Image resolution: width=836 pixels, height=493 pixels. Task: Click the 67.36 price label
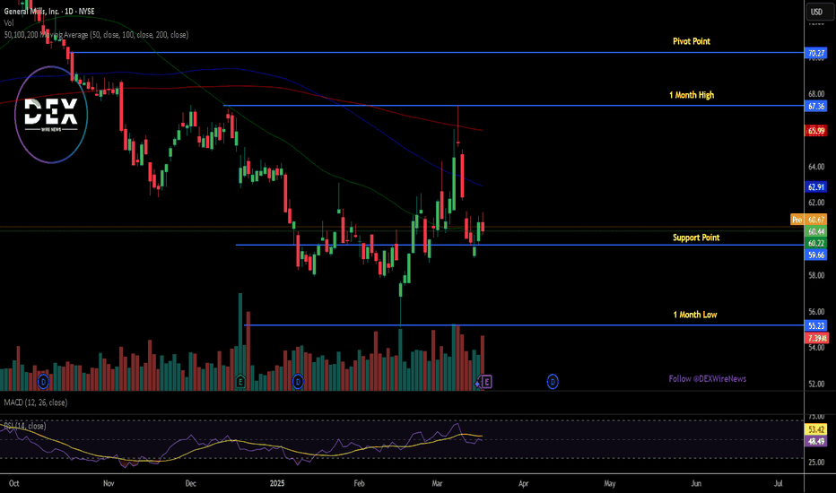tap(816, 106)
